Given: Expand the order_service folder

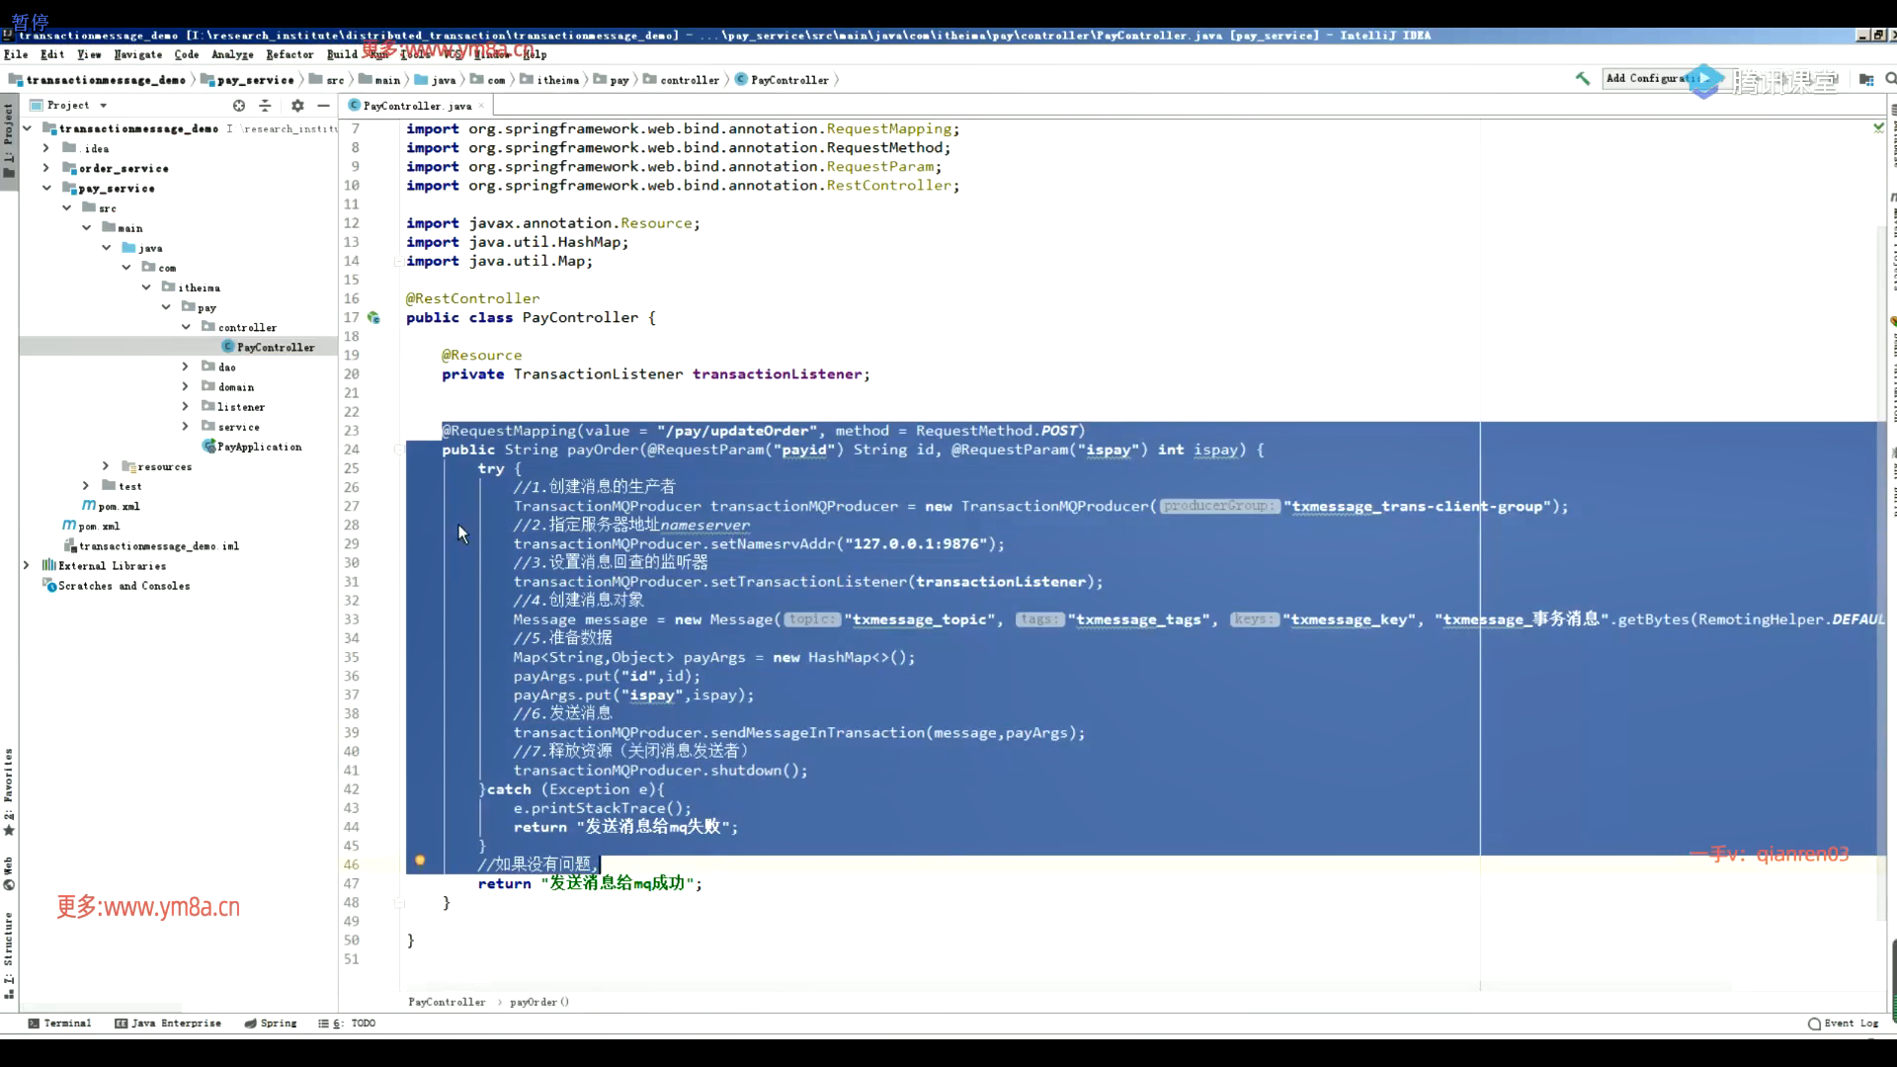Looking at the screenshot, I should click(46, 169).
